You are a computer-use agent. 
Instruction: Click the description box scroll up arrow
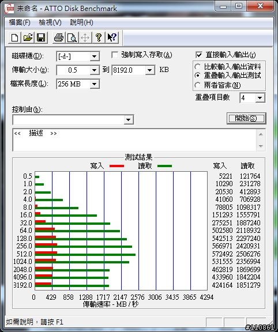261,134
